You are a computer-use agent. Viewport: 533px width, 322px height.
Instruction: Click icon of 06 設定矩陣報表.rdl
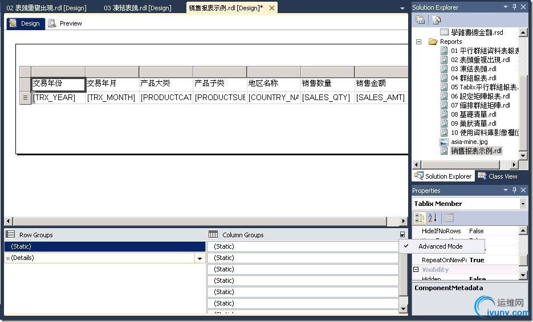pos(444,96)
